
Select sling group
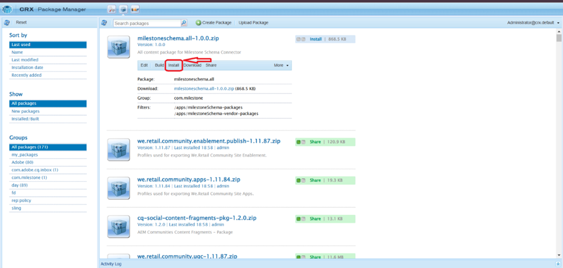tap(48, 208)
